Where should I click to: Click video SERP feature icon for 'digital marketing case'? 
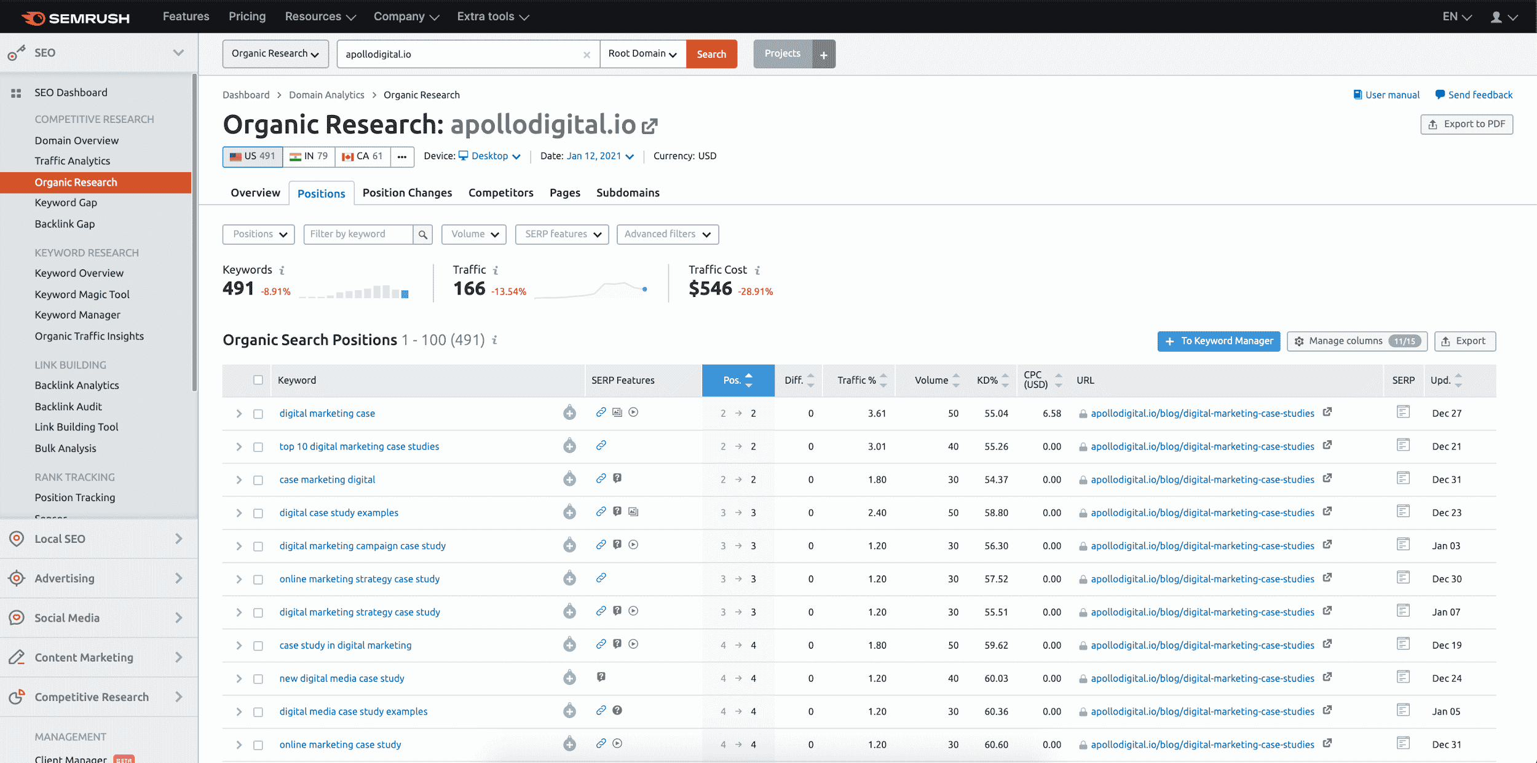[x=633, y=412]
